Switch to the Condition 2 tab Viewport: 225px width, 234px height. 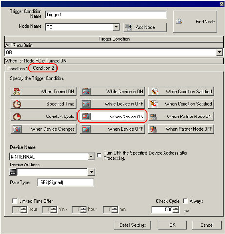43,68
